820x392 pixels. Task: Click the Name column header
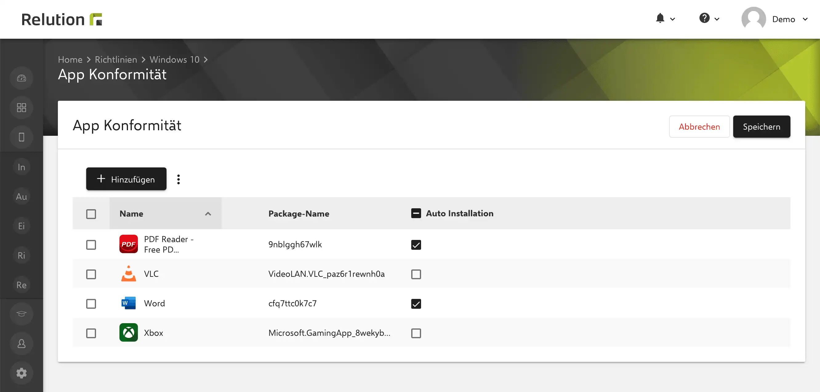[x=165, y=214]
